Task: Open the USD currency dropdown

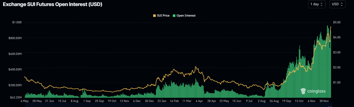Action: tap(337, 4)
